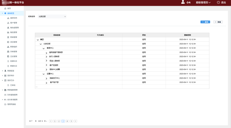This screenshot has height=128, width=231.
Task: Click the 更新时间 column header
Action: 187,35
